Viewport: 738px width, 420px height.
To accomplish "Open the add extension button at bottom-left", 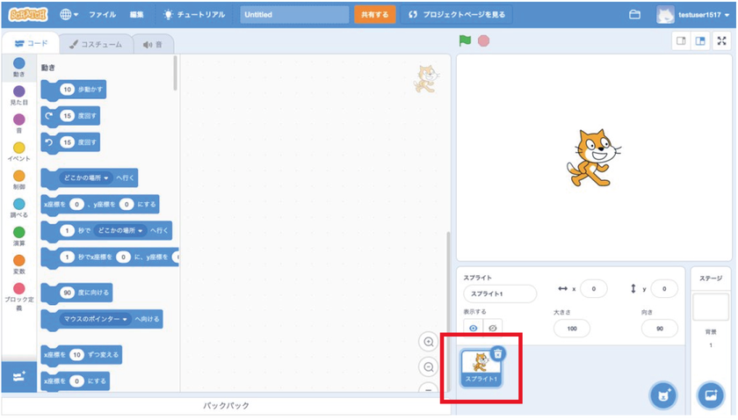I will [x=18, y=377].
